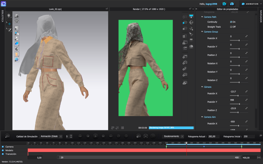263x164 pixels.
Task: Uncheck the Continuity checkbox
Action: pyautogui.click(x=231, y=22)
